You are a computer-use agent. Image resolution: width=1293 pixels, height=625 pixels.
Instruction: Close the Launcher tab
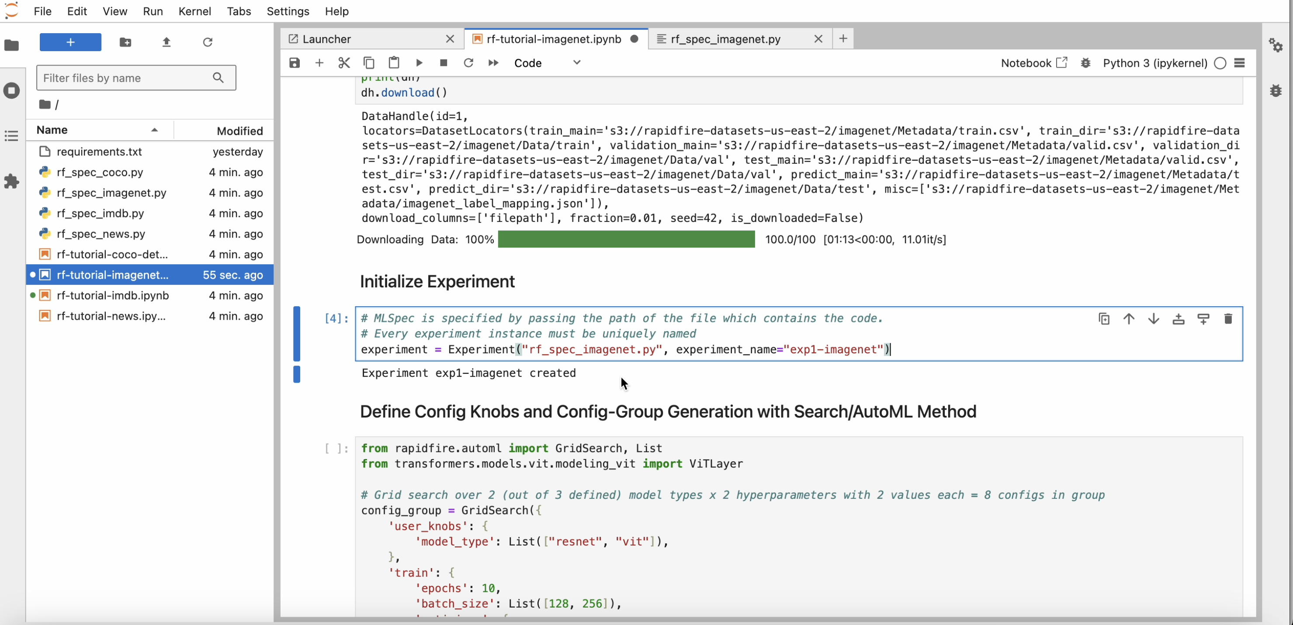(x=450, y=38)
